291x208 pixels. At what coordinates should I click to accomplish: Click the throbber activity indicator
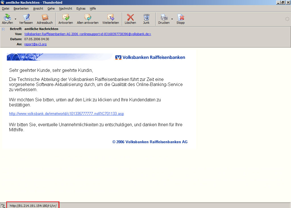click(287, 19)
